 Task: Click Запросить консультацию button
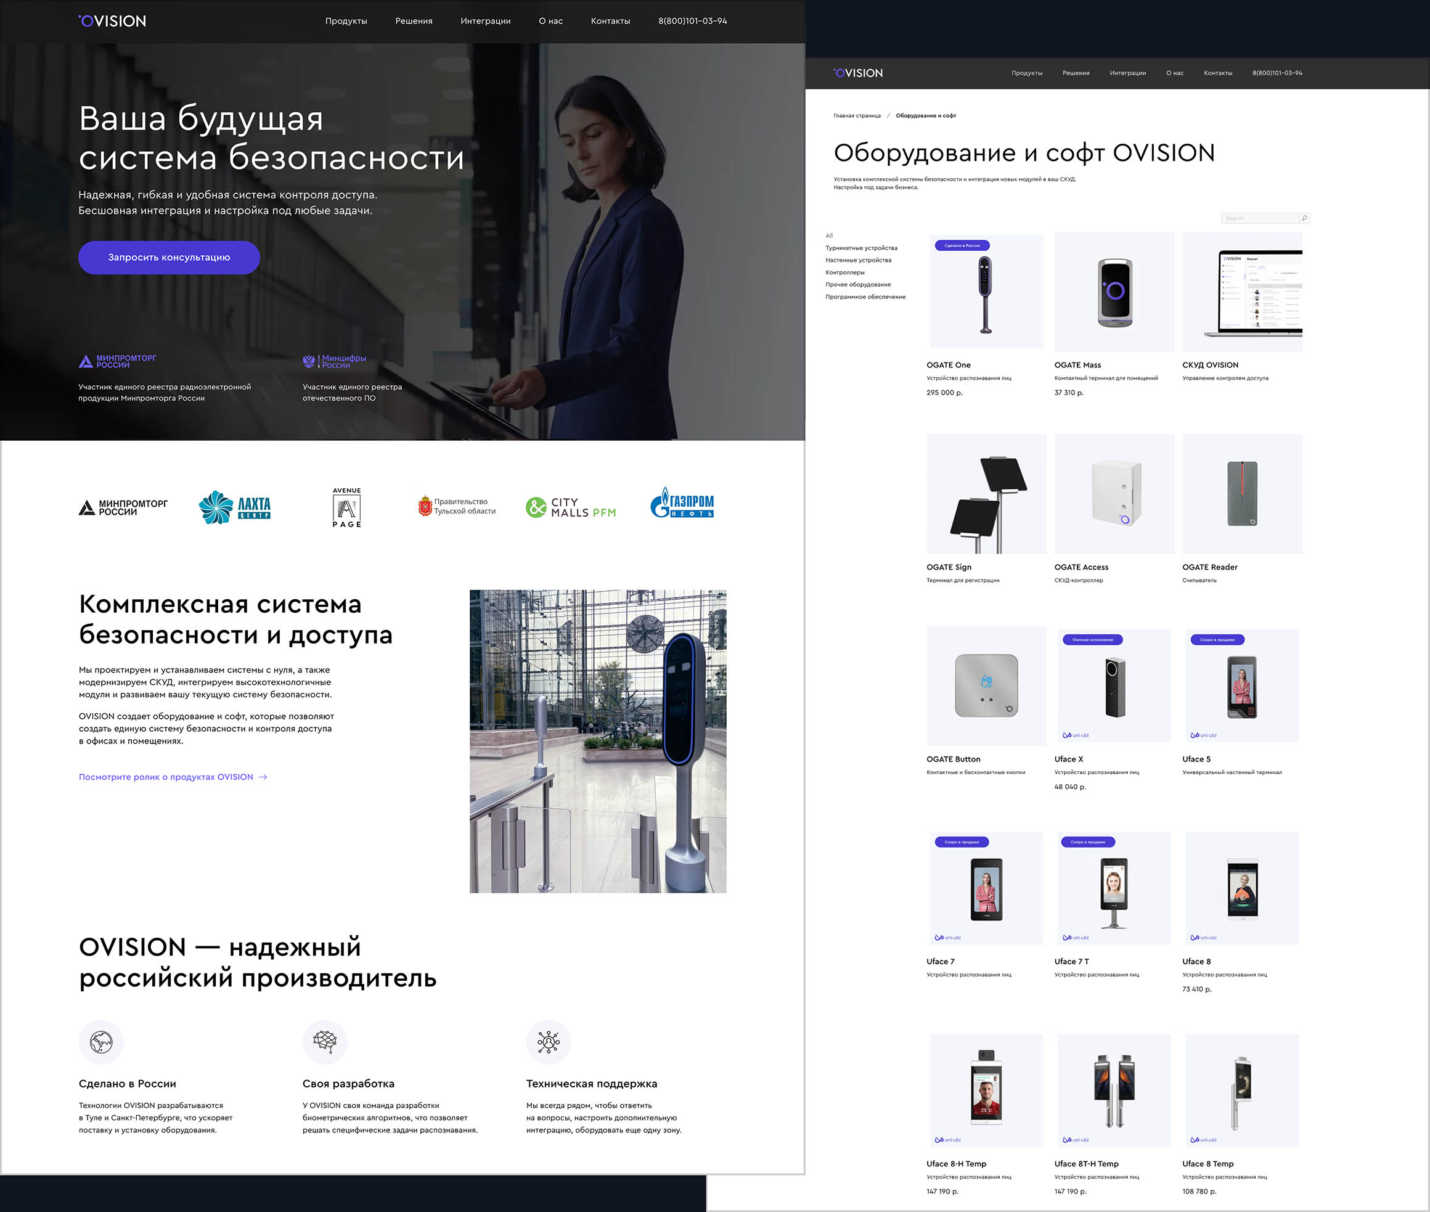(x=169, y=258)
